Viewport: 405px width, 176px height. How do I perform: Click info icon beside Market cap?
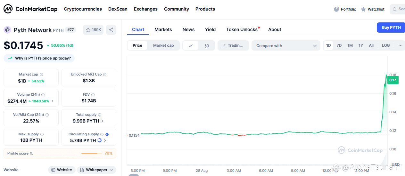(x=41, y=74)
